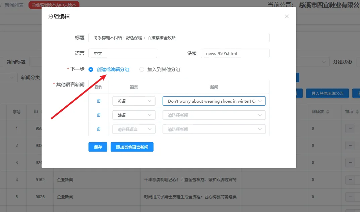The height and width of the screenshot is (212, 360).
Task: Click trash icon in the 韩语 row
Action: coord(99,115)
